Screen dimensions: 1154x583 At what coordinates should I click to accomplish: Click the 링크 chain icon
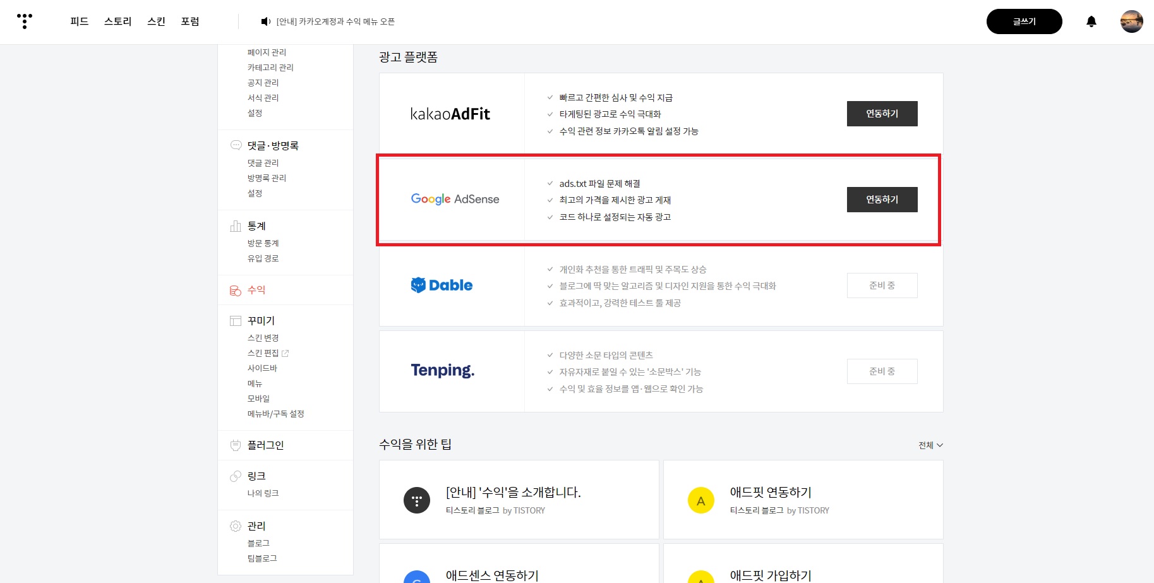pos(236,476)
